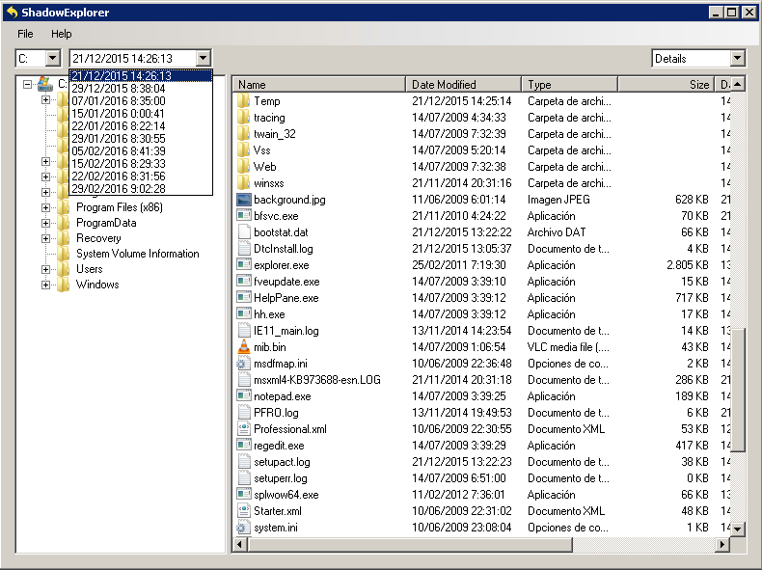Collapse the C: drive tree root
This screenshot has width=762, height=570.
click(x=28, y=84)
